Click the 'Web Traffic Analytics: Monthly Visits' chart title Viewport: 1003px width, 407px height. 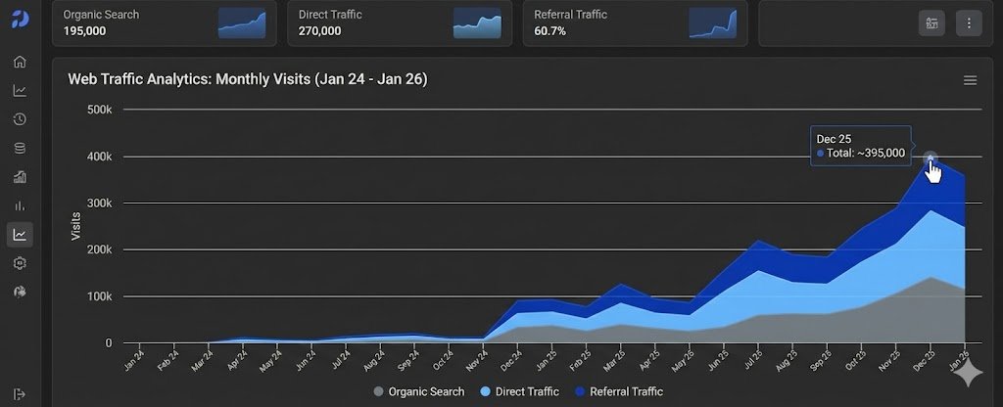pyautogui.click(x=248, y=79)
